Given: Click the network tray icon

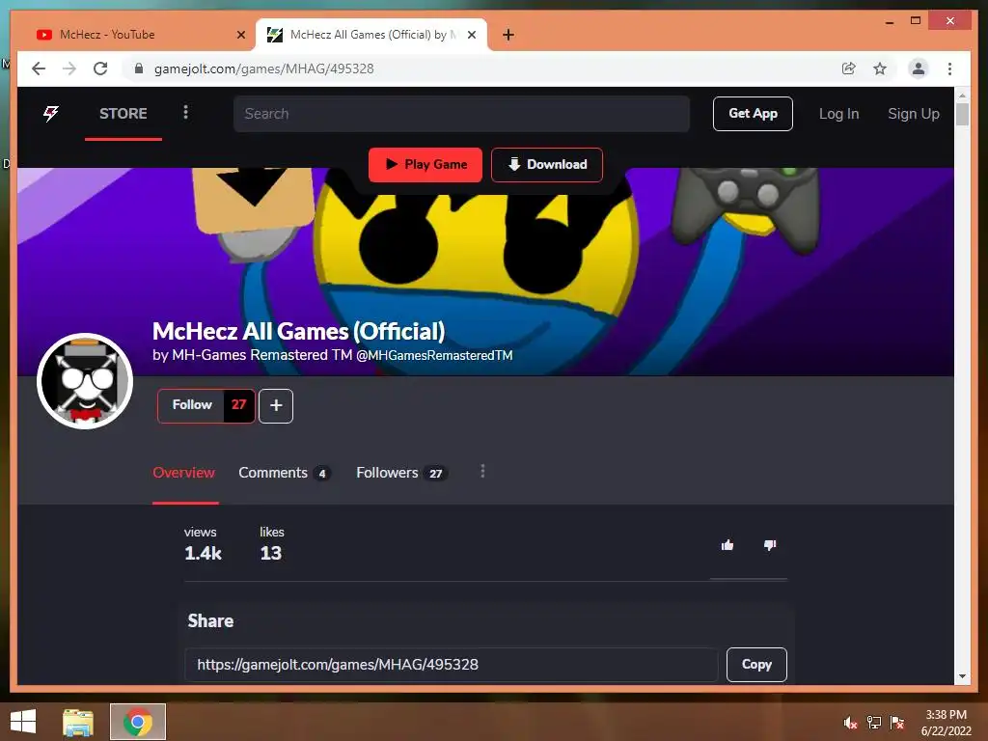Looking at the screenshot, I should tap(874, 723).
